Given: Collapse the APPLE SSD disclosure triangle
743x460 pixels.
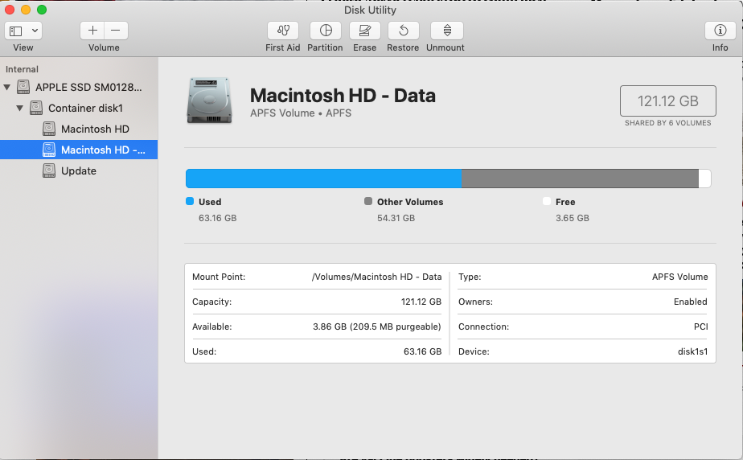Looking at the screenshot, I should click(7, 87).
